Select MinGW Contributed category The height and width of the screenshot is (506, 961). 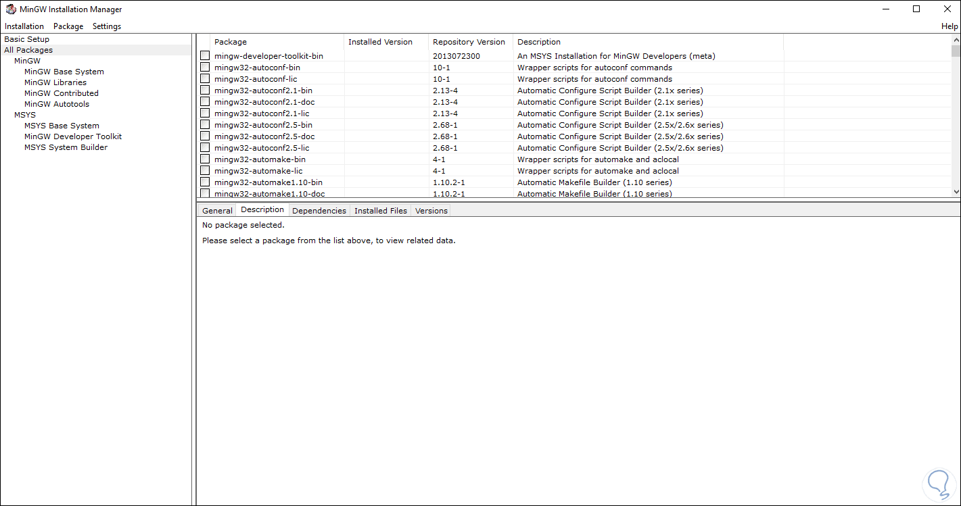click(x=62, y=93)
